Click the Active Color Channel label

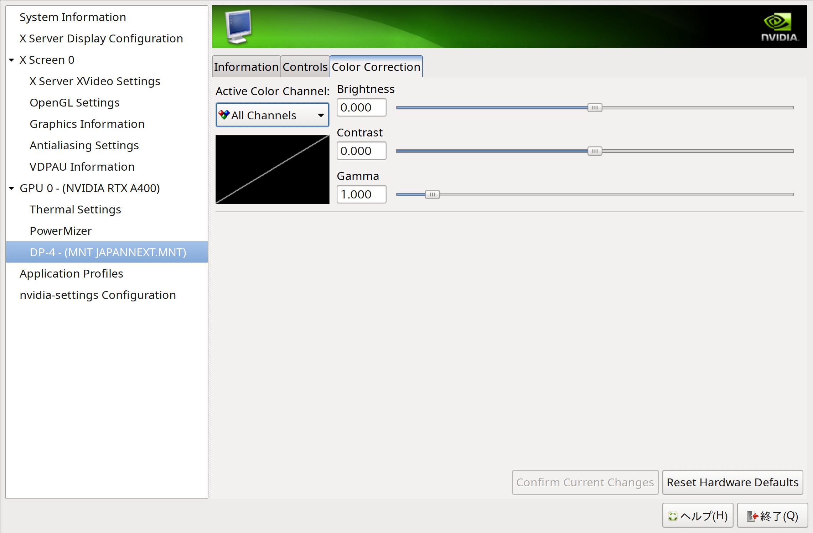point(273,91)
